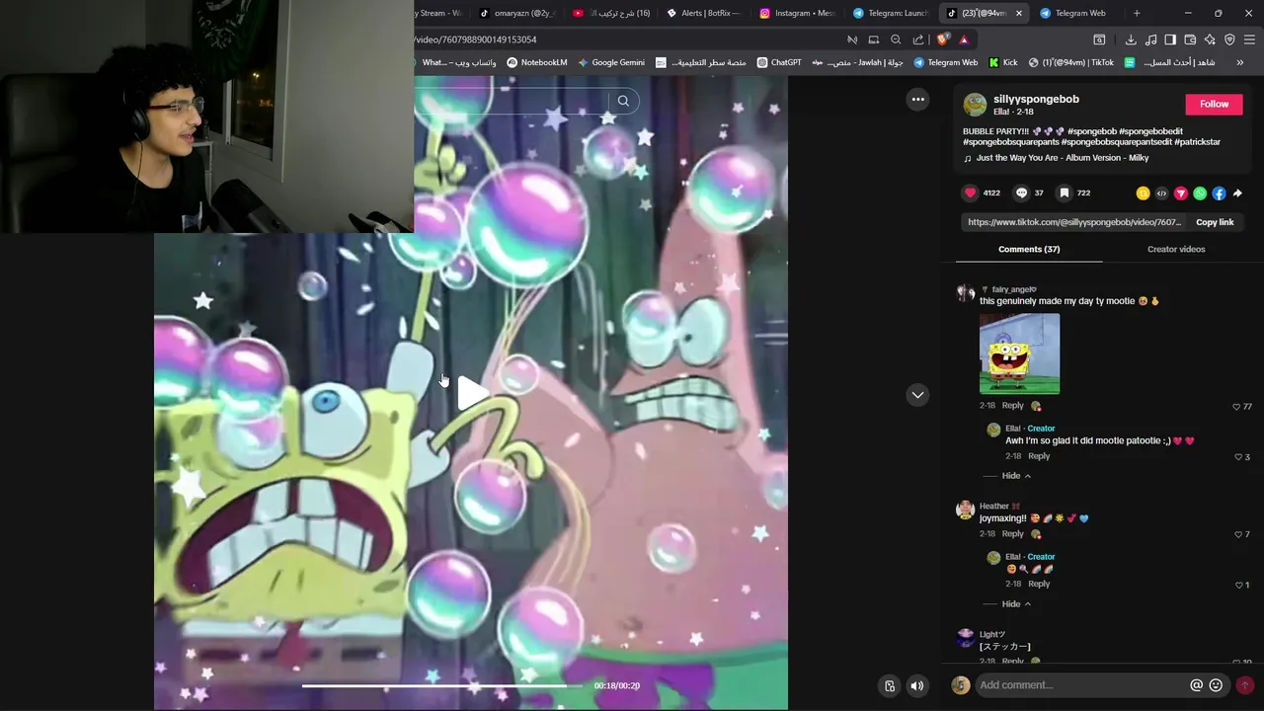Follow sillyyspongebob
The width and height of the screenshot is (1264, 711).
coord(1214,104)
